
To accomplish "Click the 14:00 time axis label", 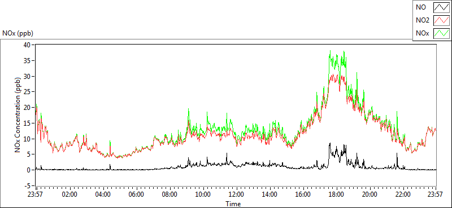I will point(270,194).
